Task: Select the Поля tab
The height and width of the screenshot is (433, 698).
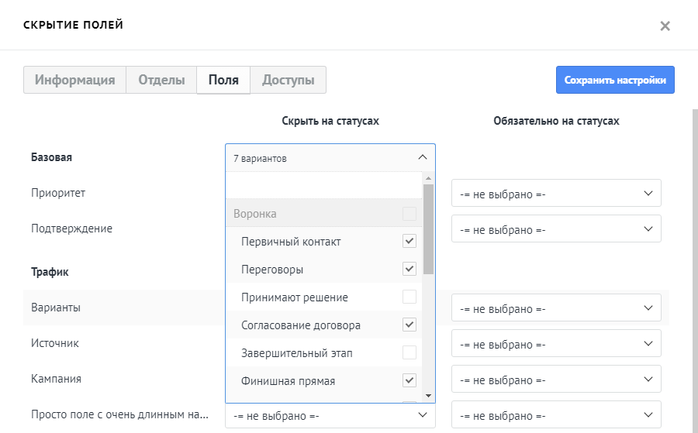Action: 223,80
